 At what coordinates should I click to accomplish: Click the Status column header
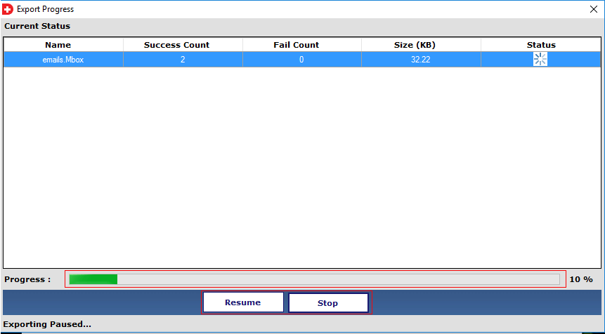[541, 45]
